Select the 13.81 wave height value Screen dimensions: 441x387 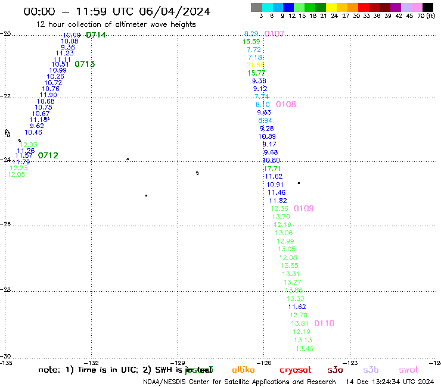click(x=300, y=323)
